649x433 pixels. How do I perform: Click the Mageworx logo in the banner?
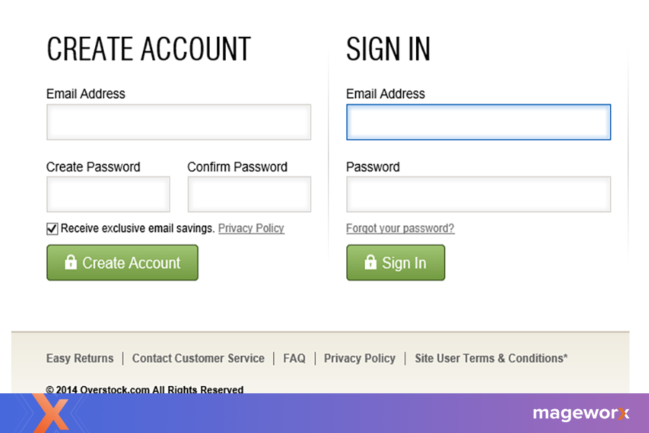(x=580, y=414)
